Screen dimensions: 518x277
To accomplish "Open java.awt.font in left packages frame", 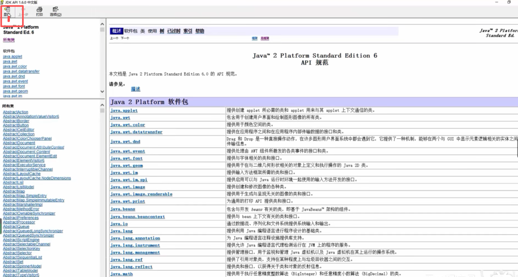I will 14,86.
